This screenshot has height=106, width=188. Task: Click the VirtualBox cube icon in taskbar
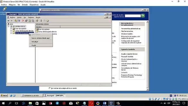point(111,103)
